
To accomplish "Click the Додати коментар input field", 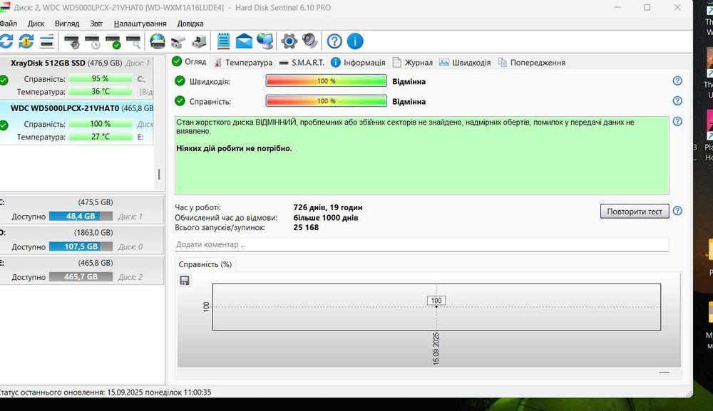I will (x=421, y=244).
